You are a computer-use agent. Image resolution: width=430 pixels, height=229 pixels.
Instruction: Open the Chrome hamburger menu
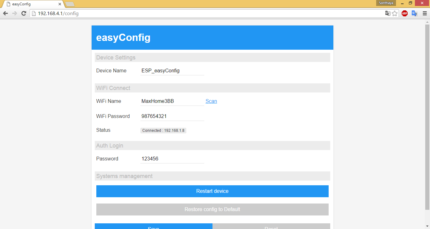click(424, 13)
